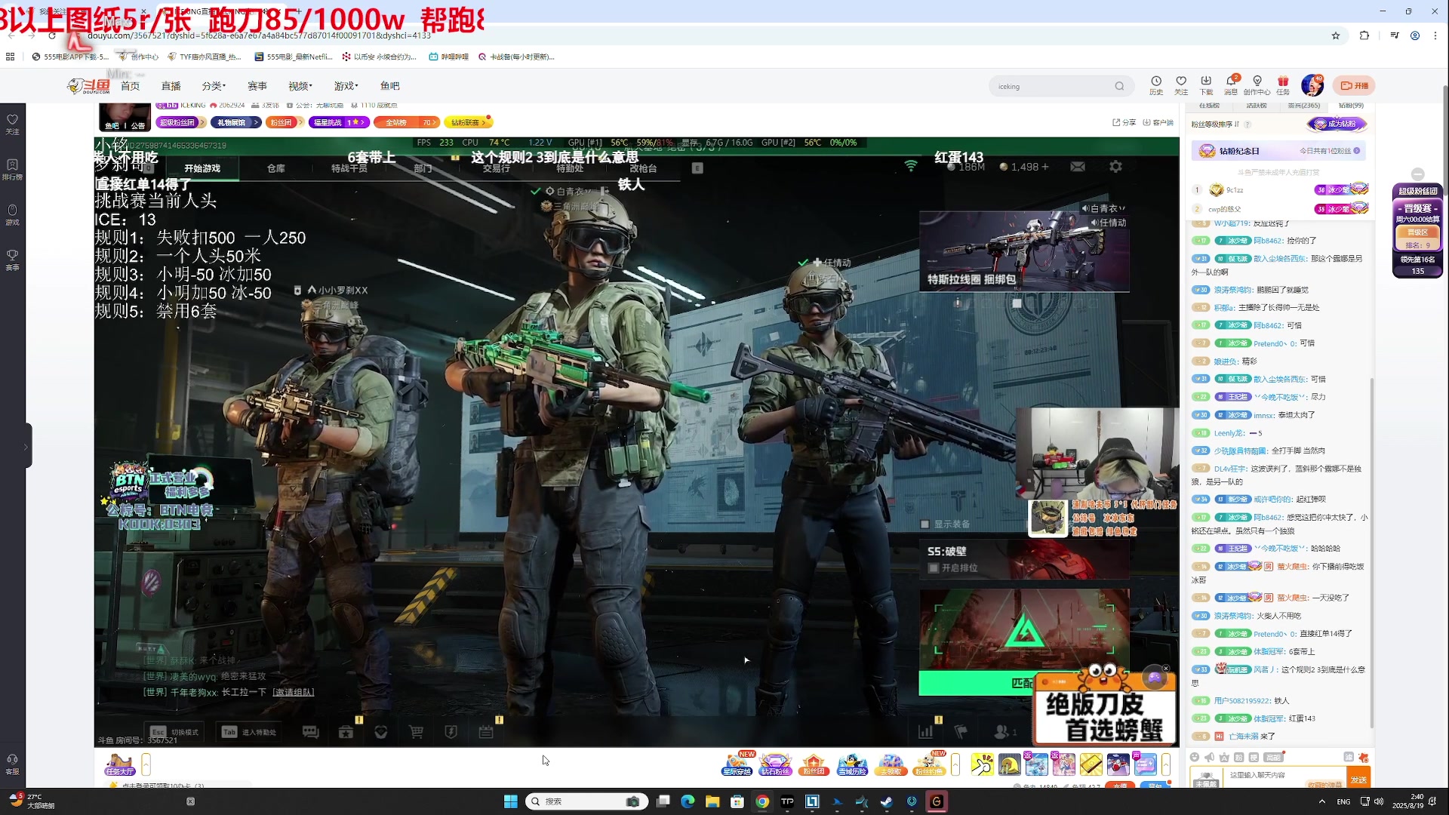Open the 创作中心 lightbulb icon
The image size is (1449, 815).
pyautogui.click(x=1257, y=85)
